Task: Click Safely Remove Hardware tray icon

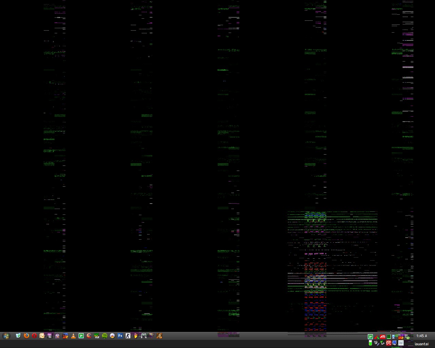Action: coord(382,343)
